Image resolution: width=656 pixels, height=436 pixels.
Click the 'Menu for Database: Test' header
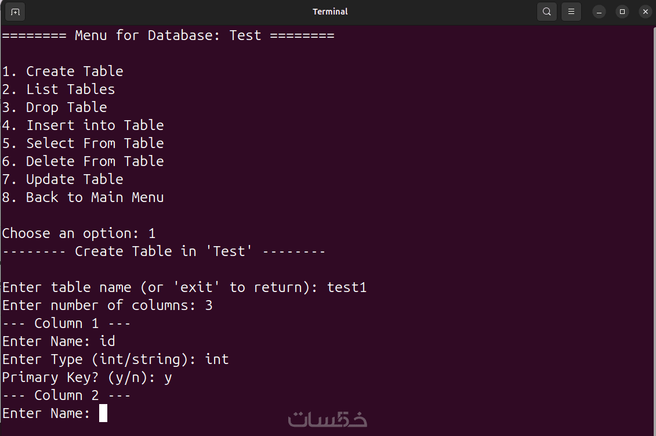[168, 35]
